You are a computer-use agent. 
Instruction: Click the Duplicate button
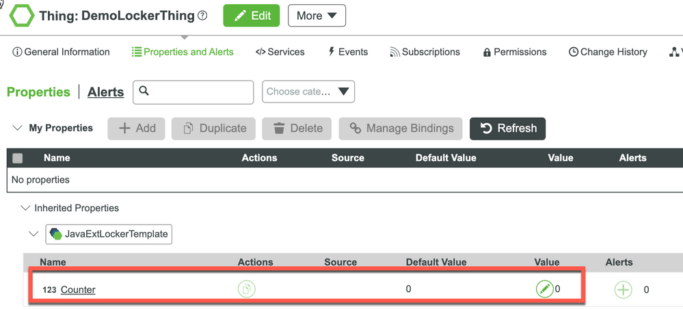(215, 128)
